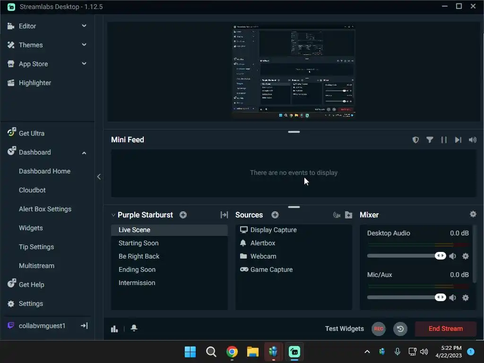Adjust the Mic/Aux volume slider
The width and height of the screenshot is (484, 363).
coord(406,298)
